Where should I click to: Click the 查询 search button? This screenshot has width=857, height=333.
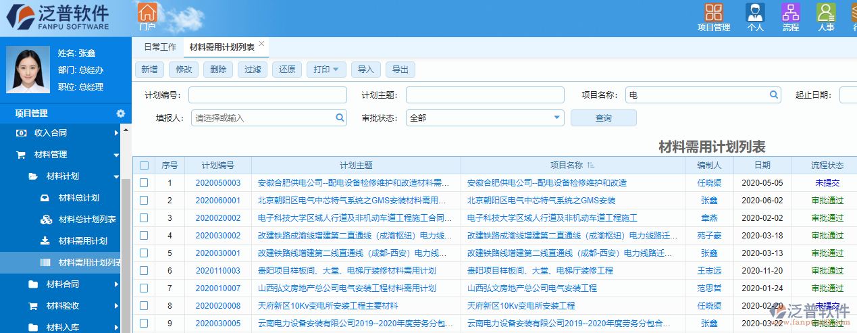click(x=604, y=118)
